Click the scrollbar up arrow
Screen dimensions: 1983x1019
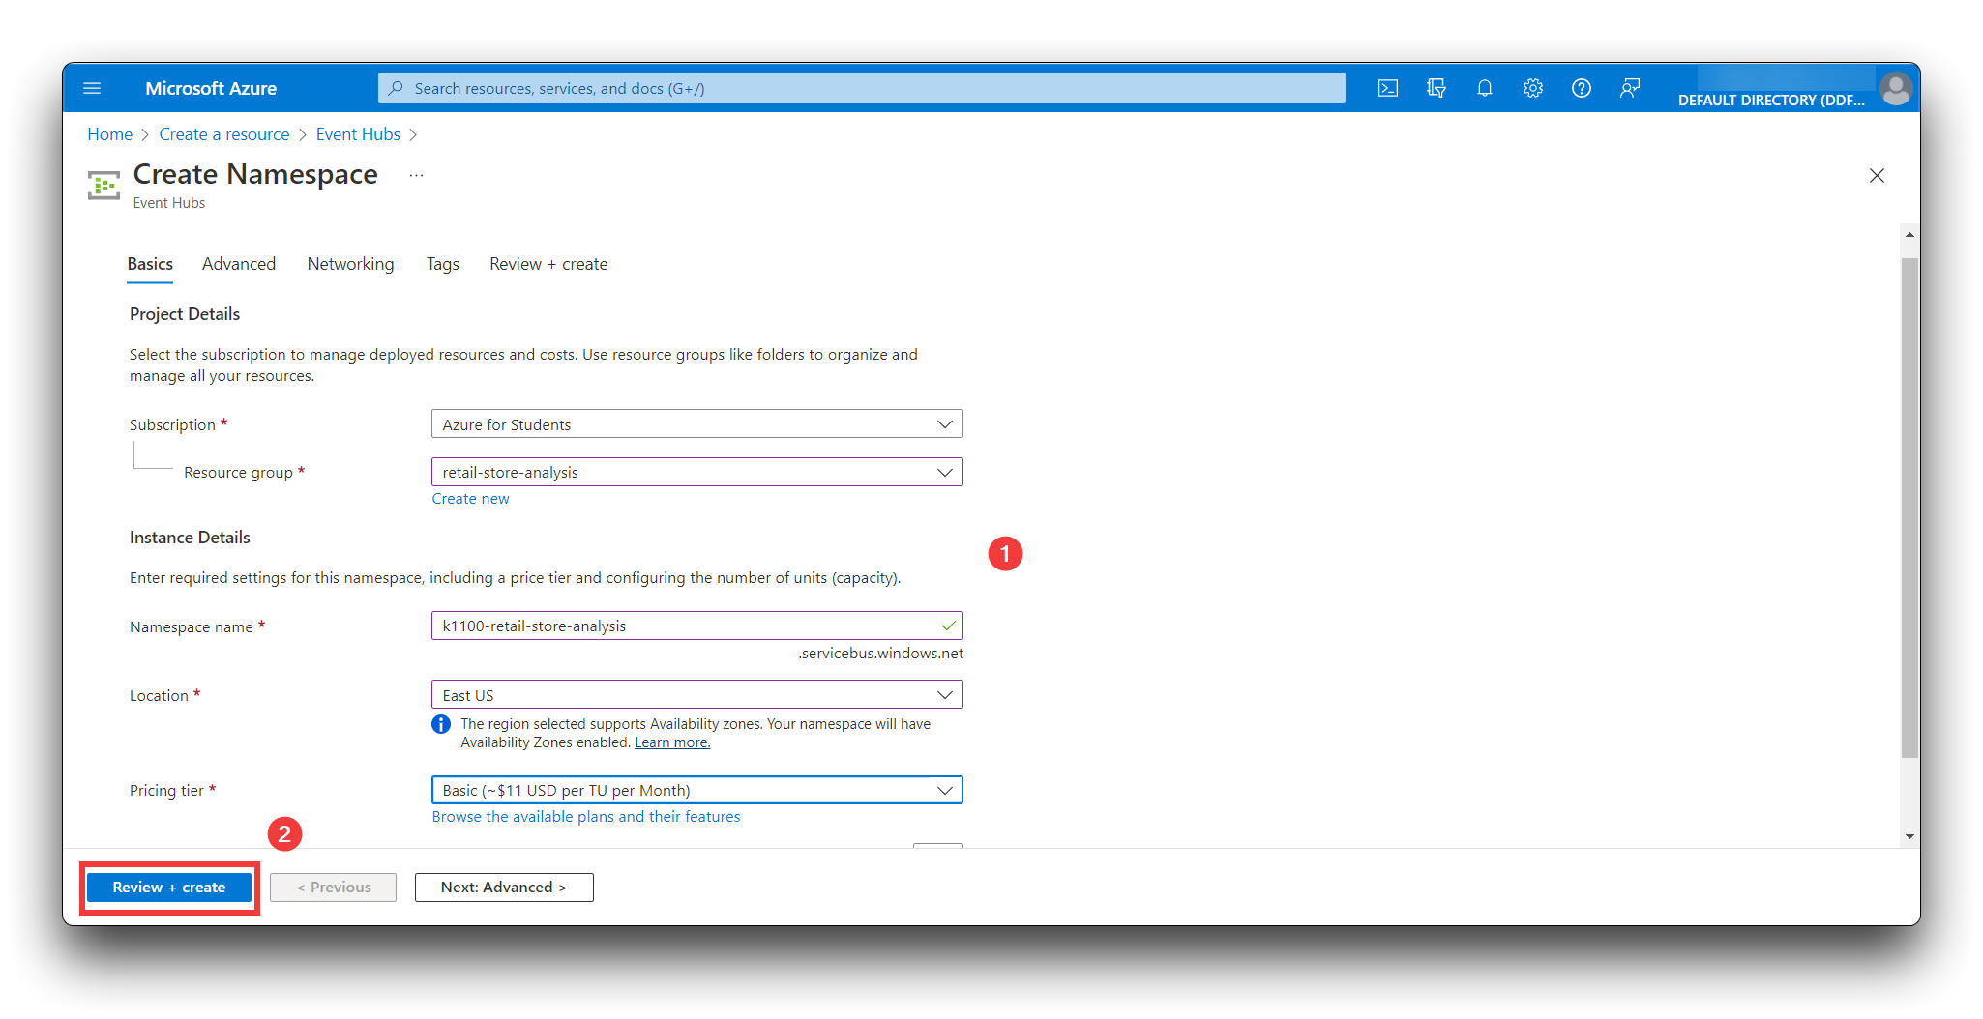(x=1909, y=234)
